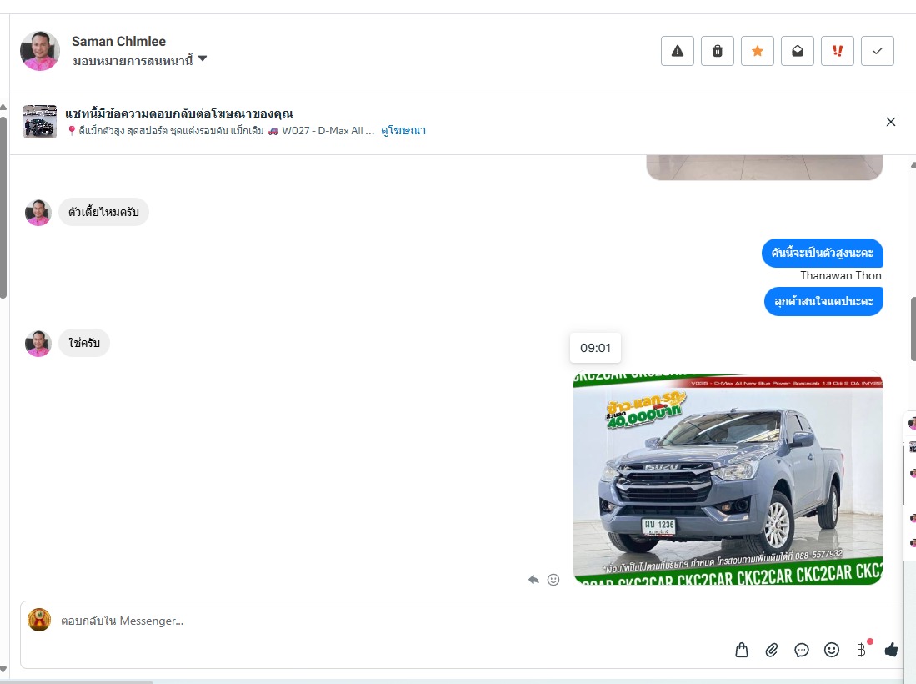The image size is (916, 684).
Task: Expand the assign conversation dropdown arrow
Action: [203, 58]
